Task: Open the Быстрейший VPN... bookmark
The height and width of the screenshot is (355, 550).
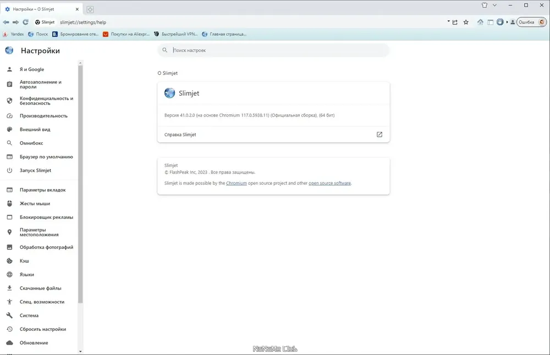Action: point(176,34)
